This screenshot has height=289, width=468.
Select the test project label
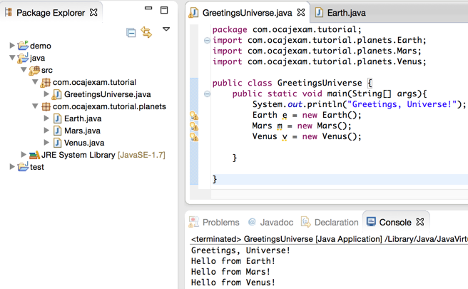pos(37,167)
